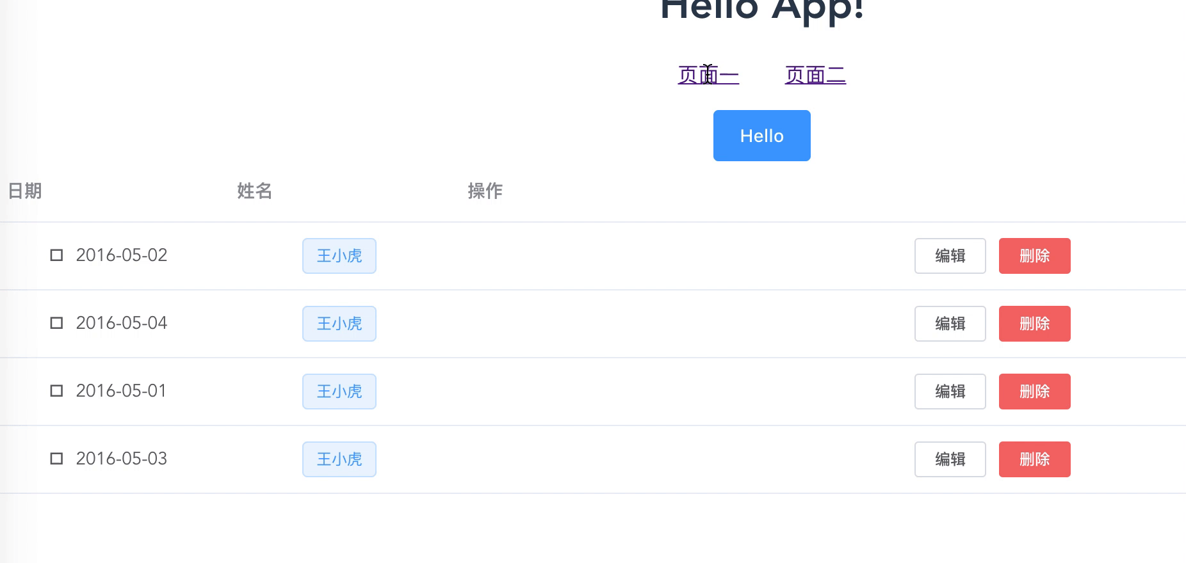Select the 王小虎 tag in 2016-05-01 row
The image size is (1186, 563).
tap(339, 392)
